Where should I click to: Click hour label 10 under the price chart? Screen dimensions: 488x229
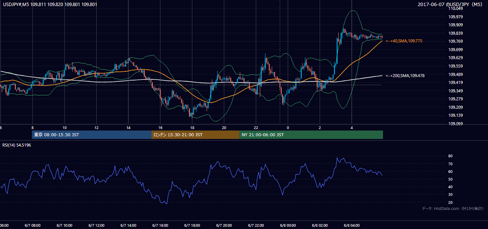[x=65, y=127]
